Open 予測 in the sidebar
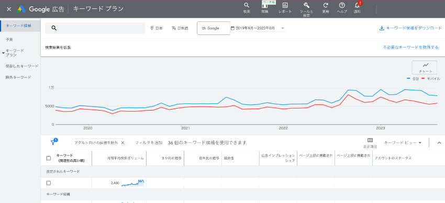The image size is (445, 203). coord(9,39)
